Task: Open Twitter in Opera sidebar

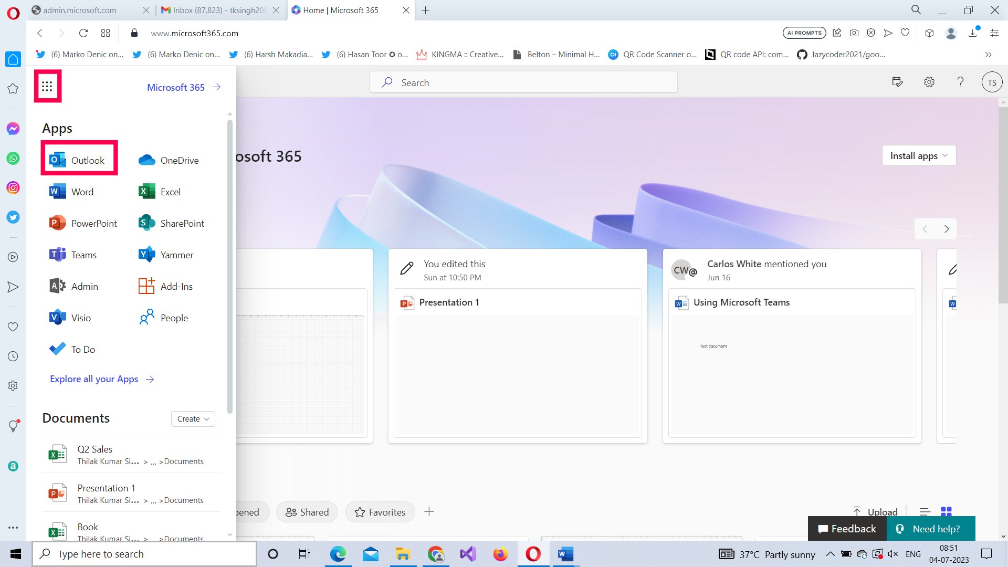Action: tap(13, 217)
